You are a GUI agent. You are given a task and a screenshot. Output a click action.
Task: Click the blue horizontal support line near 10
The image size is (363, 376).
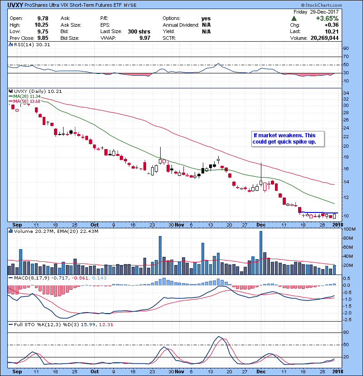pos(319,212)
